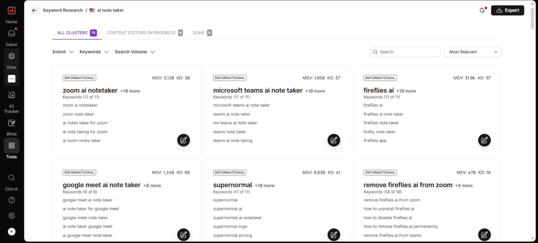
Task: Select the white site thumbnail in the sidebar
Action: coord(11,79)
